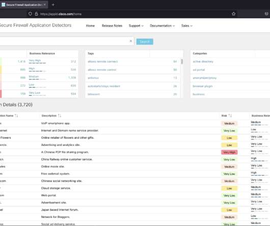Click 'Internet and Domain name service provider.' row
Viewport: 270px width, 226px height.
pyautogui.click(x=70, y=131)
